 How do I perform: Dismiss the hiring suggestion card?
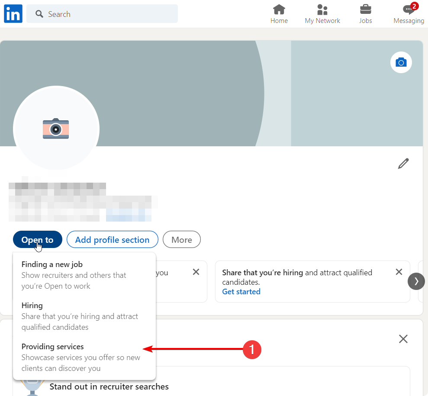[x=399, y=272]
